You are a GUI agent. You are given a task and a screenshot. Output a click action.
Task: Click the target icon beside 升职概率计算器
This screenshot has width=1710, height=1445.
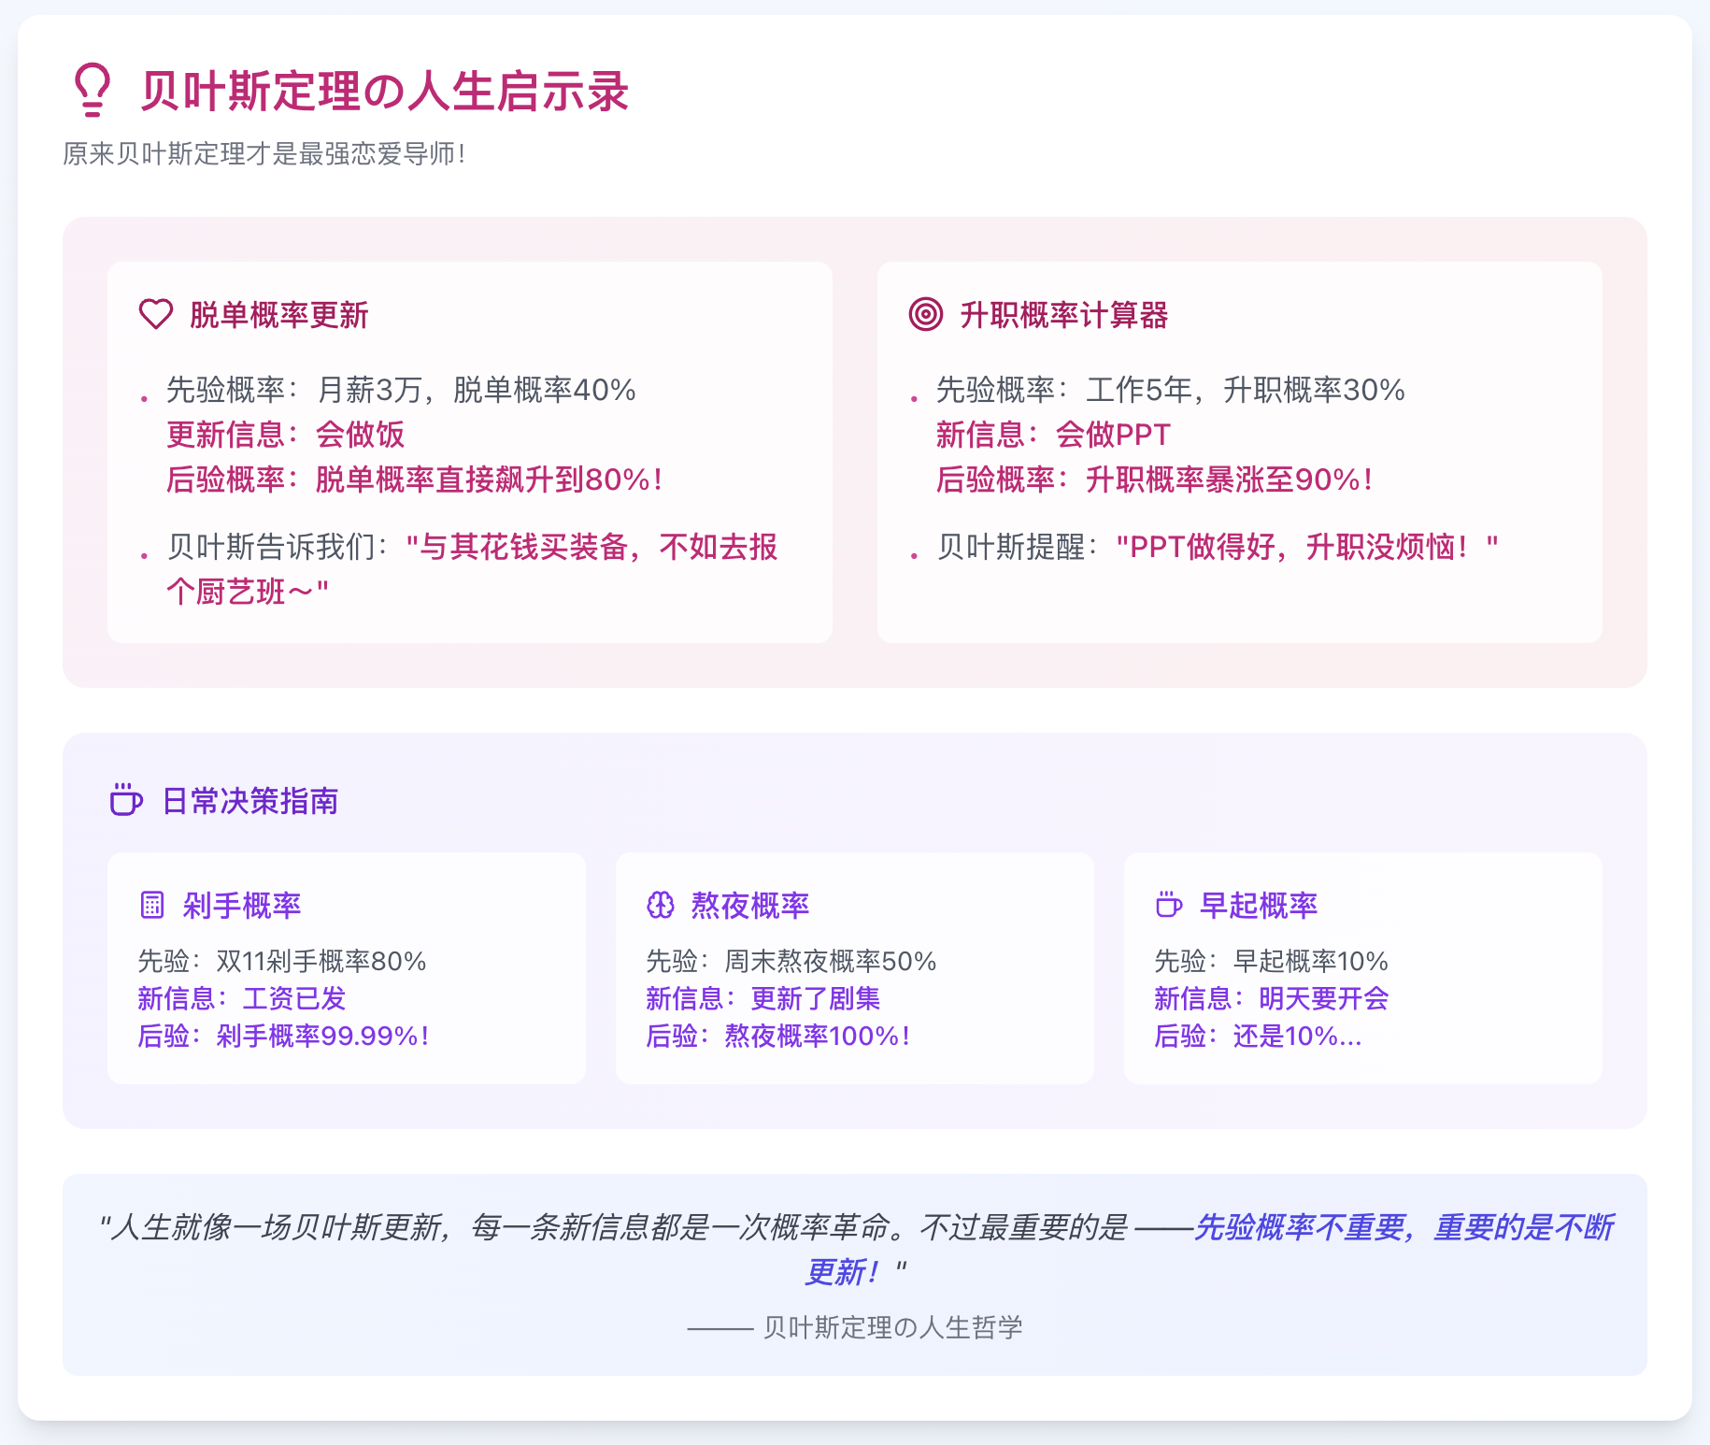[925, 314]
